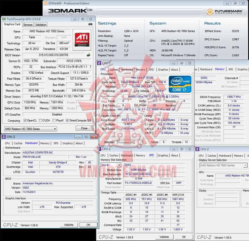The height and width of the screenshot is (241, 249).
Task: Click the P9X79 DELUXE model field
Action: pos(45,157)
